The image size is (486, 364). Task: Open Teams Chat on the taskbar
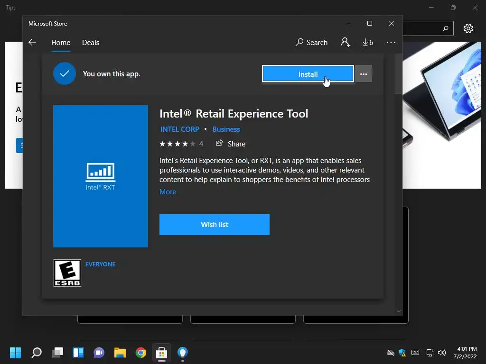point(99,353)
